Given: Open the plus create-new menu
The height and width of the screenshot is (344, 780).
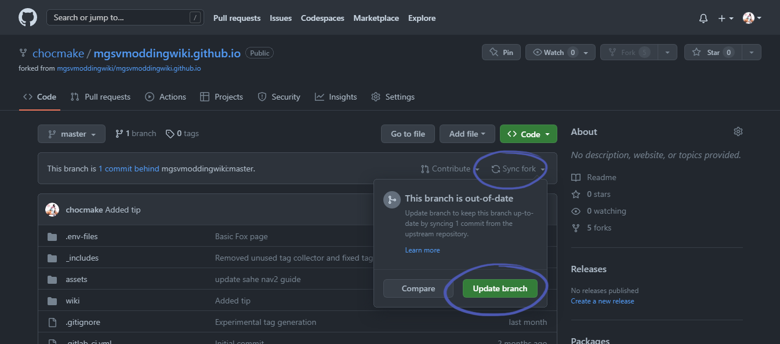Looking at the screenshot, I should tap(725, 18).
